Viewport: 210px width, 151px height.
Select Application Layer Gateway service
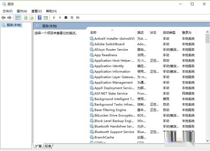pyautogui.click(x=142, y=77)
